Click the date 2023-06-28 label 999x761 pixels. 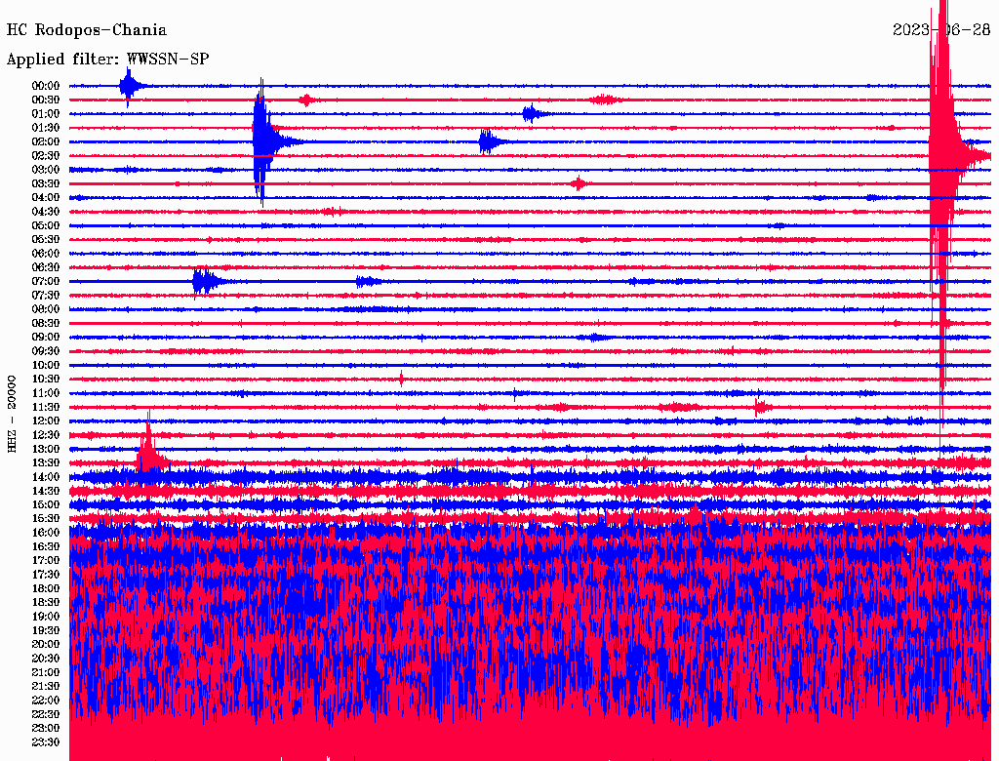(941, 30)
